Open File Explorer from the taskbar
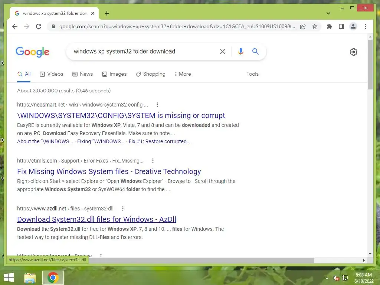This screenshot has width=380, height=285. 30,278
